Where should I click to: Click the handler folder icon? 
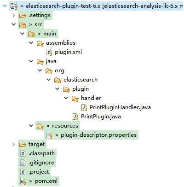tap(75, 99)
